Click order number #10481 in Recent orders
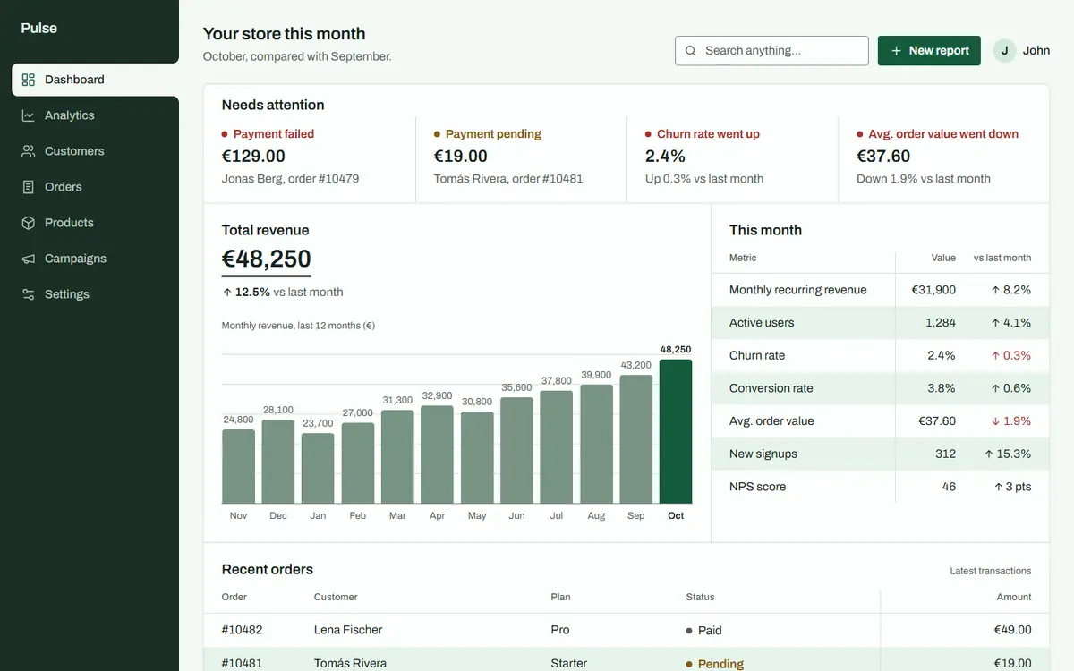The height and width of the screenshot is (671, 1074). point(243,663)
